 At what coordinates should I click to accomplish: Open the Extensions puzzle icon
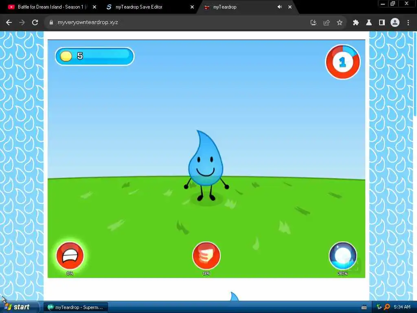tap(356, 23)
